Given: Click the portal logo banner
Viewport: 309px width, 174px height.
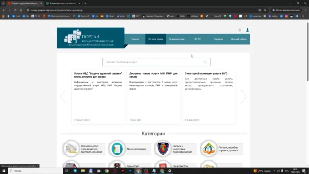Looking at the screenshot, I should 90,38.
